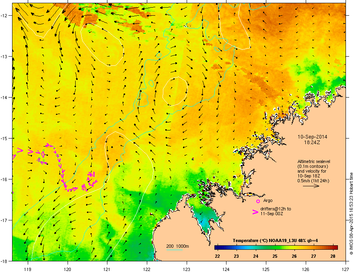Click the text drifters@12h to

tap(276, 209)
